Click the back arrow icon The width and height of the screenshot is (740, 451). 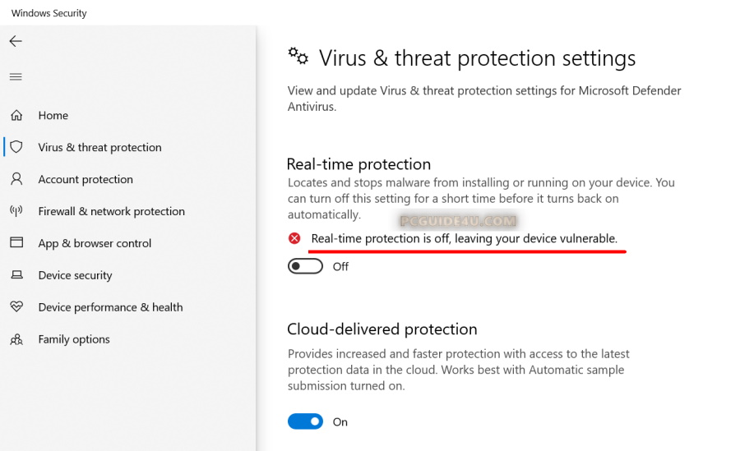pyautogui.click(x=16, y=41)
